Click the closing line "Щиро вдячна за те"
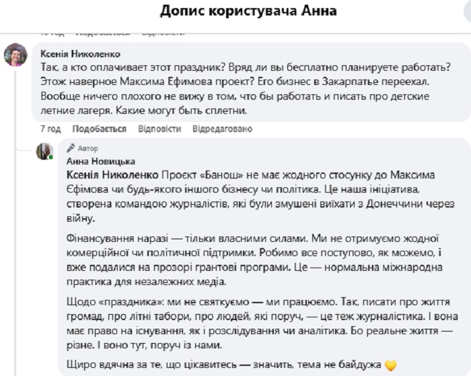 click(231, 365)
